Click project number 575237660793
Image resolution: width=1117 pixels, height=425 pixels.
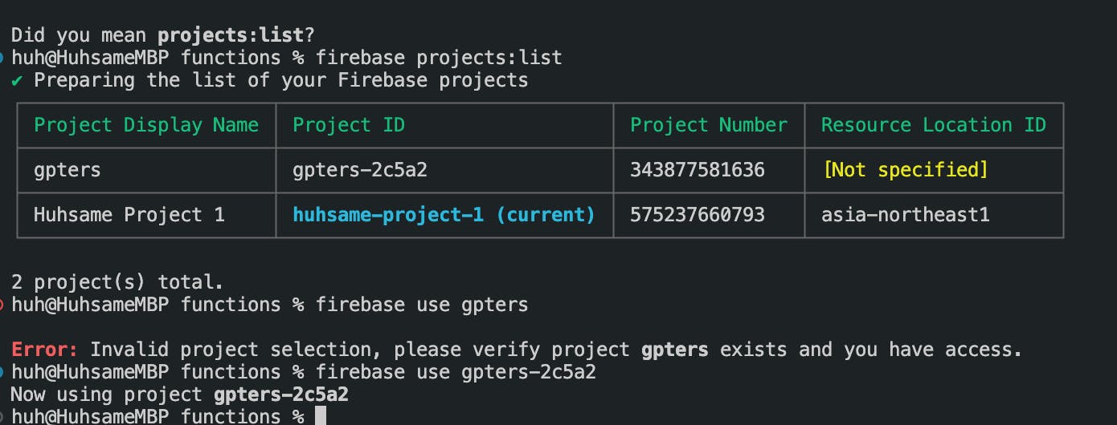[698, 215]
